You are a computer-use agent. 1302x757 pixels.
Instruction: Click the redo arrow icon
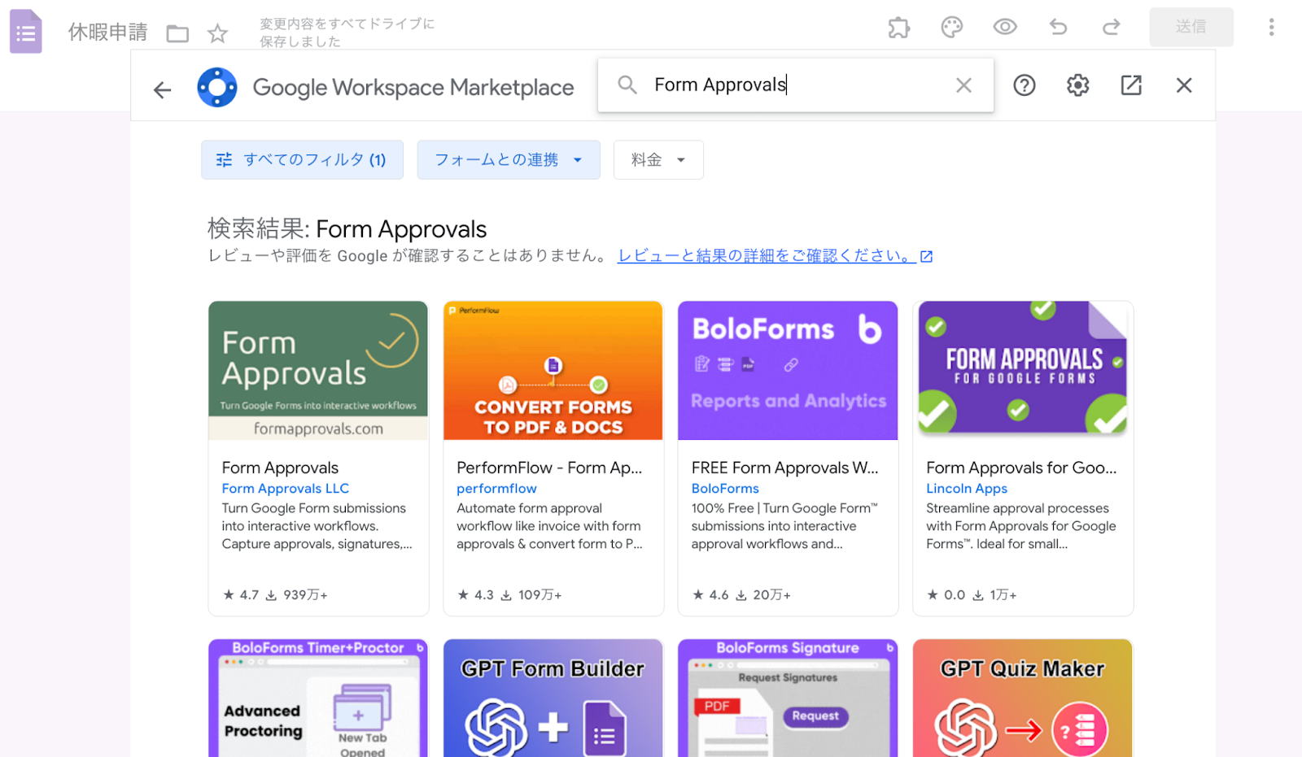pyautogui.click(x=1111, y=28)
